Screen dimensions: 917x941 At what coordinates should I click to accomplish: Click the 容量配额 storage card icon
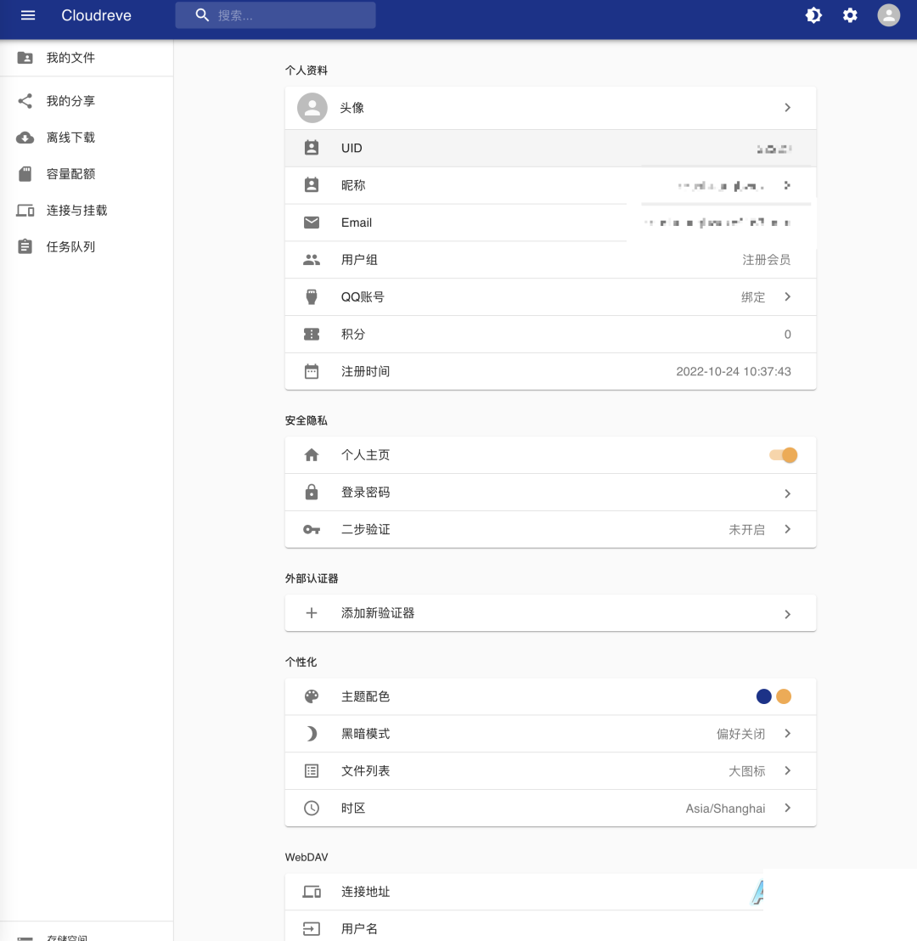[25, 174]
